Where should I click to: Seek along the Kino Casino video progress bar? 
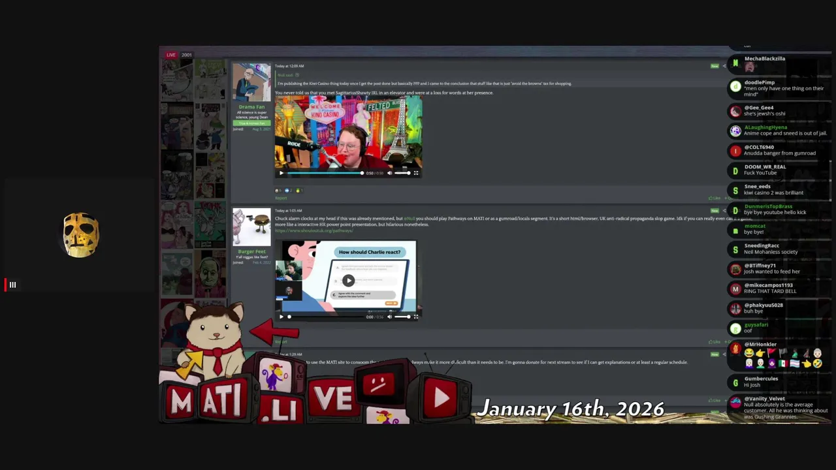(325, 173)
